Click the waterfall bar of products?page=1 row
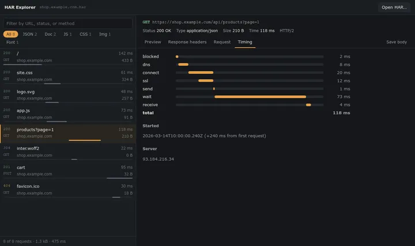Image resolution: width=415 pixels, height=246 pixels. point(85,140)
